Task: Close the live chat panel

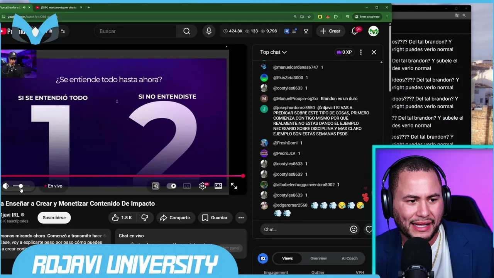Action: (374, 52)
